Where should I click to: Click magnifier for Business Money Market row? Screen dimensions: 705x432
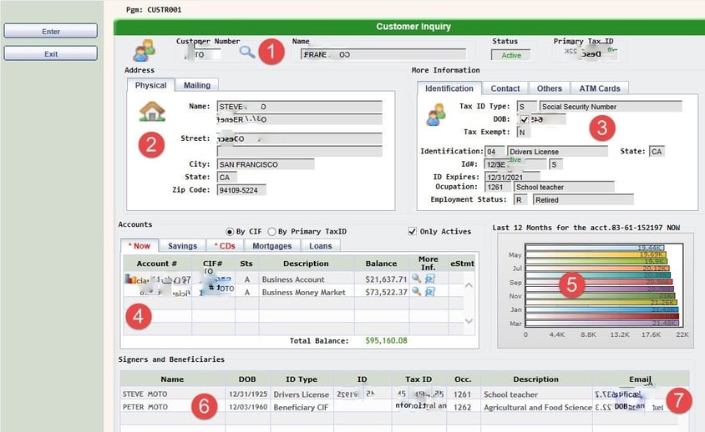pyautogui.click(x=416, y=292)
